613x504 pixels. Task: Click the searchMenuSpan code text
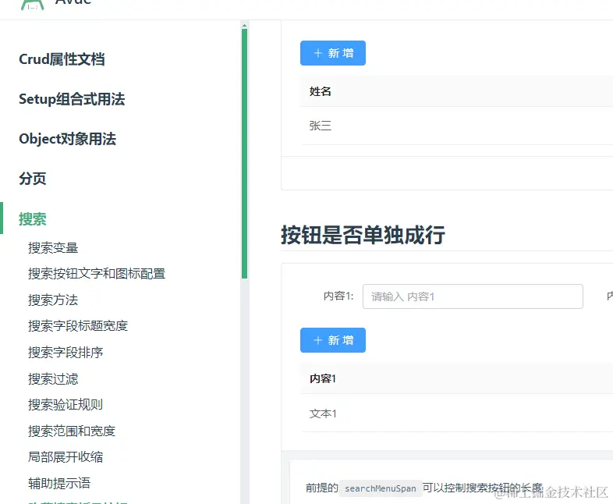[x=381, y=488]
